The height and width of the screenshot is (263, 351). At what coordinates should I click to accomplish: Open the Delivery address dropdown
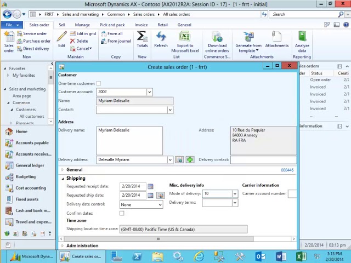(x=170, y=159)
